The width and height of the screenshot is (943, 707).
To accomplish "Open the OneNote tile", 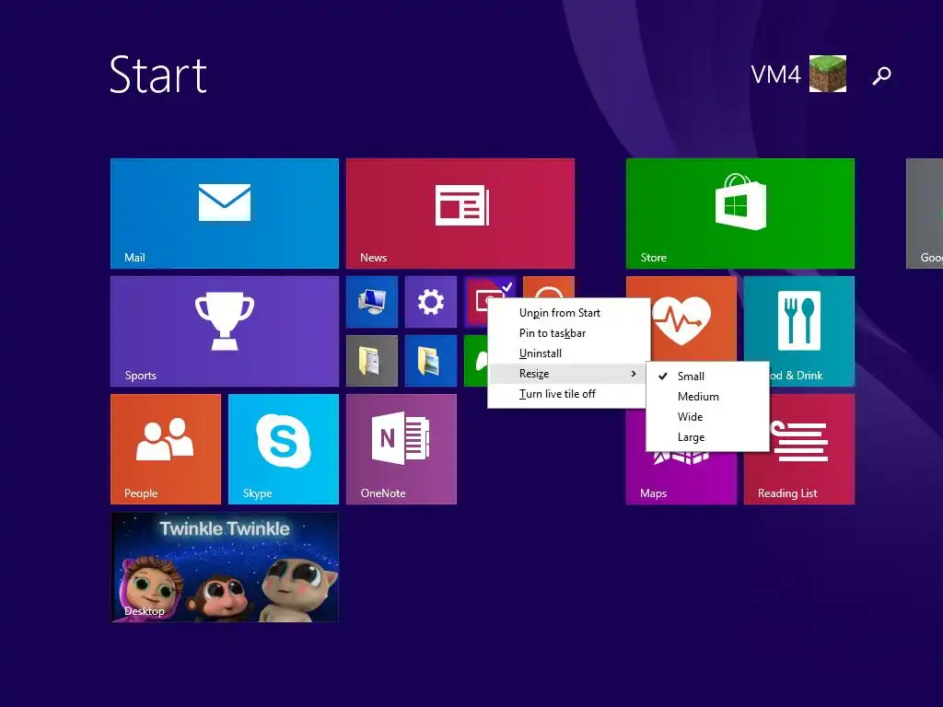I will (x=402, y=449).
